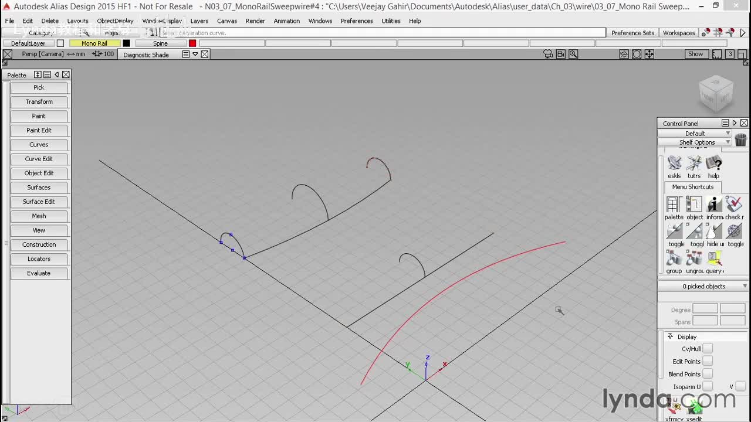Image resolution: width=751 pixels, height=422 pixels.
Task: Click the palette shortcut icon
Action: [x=674, y=204]
